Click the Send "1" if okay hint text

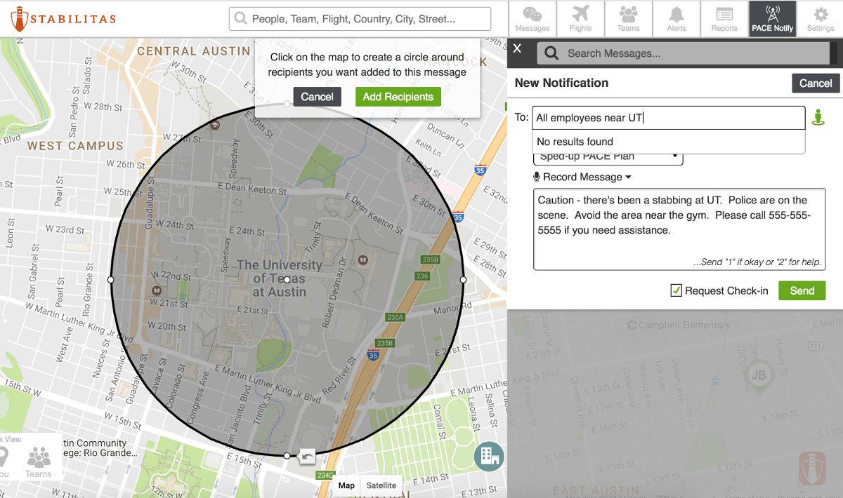[757, 262]
